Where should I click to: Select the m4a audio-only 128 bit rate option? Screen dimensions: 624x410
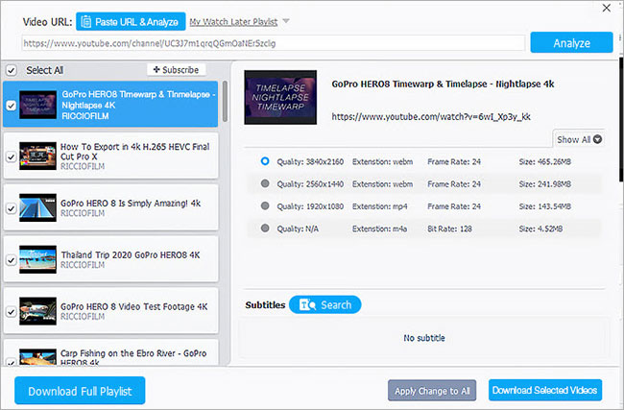(x=265, y=229)
